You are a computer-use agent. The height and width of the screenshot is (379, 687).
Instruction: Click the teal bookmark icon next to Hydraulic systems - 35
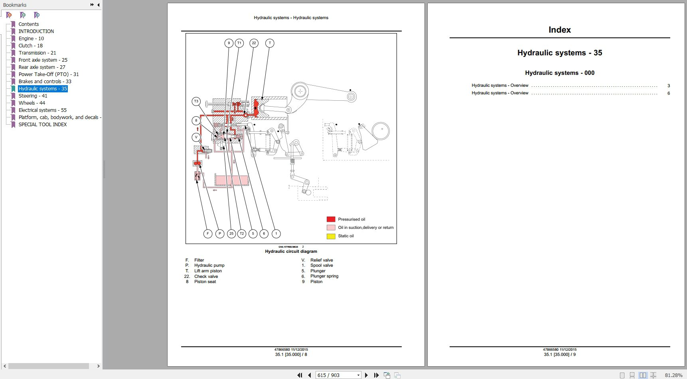(13, 89)
